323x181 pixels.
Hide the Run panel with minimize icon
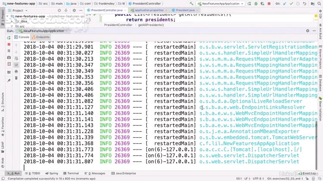[314, 31]
